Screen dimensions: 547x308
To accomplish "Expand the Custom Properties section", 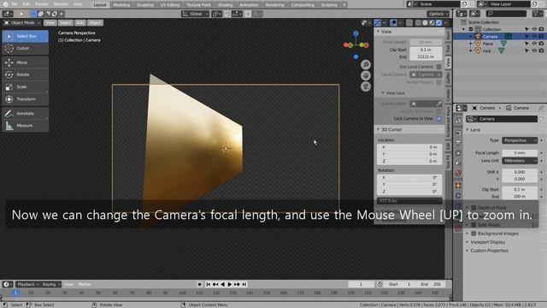I will tap(489, 251).
